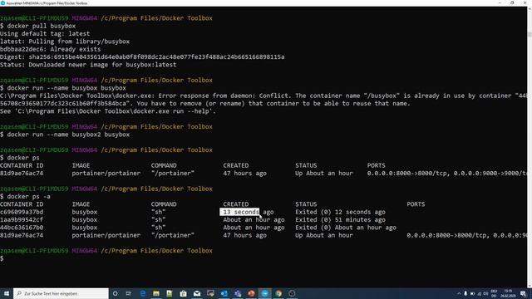532x299 pixels.
Task: Select the active blue terminal icon in taskbar
Action: [x=264, y=293]
